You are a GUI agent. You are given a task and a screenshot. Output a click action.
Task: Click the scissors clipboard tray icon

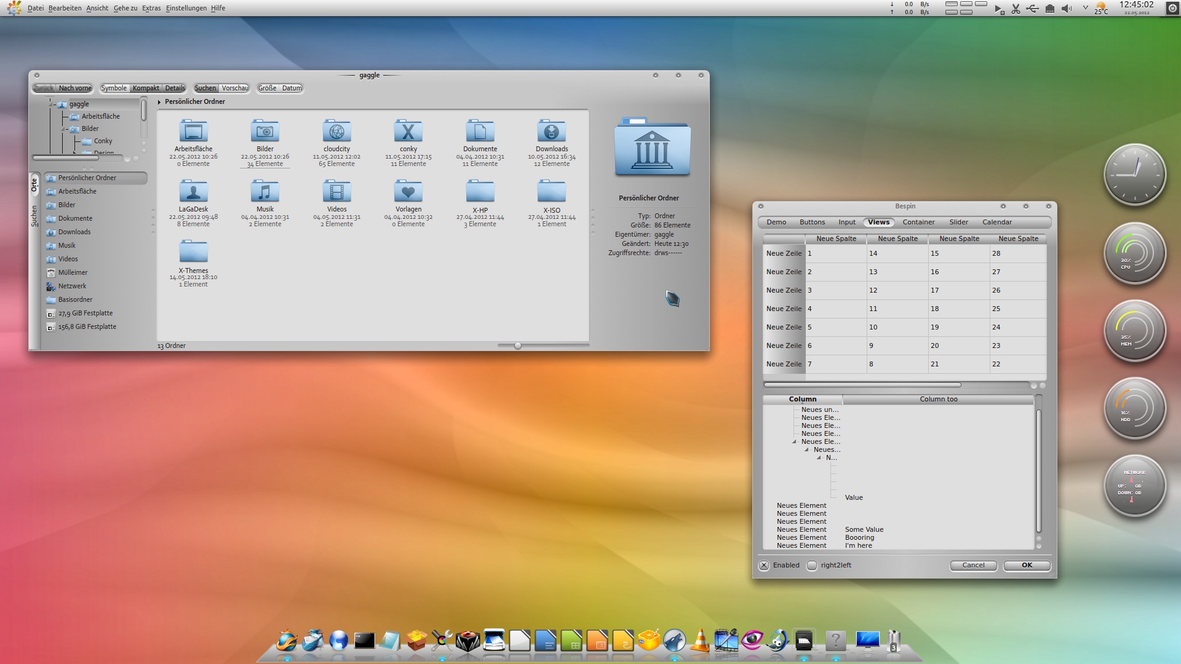pos(1016,9)
